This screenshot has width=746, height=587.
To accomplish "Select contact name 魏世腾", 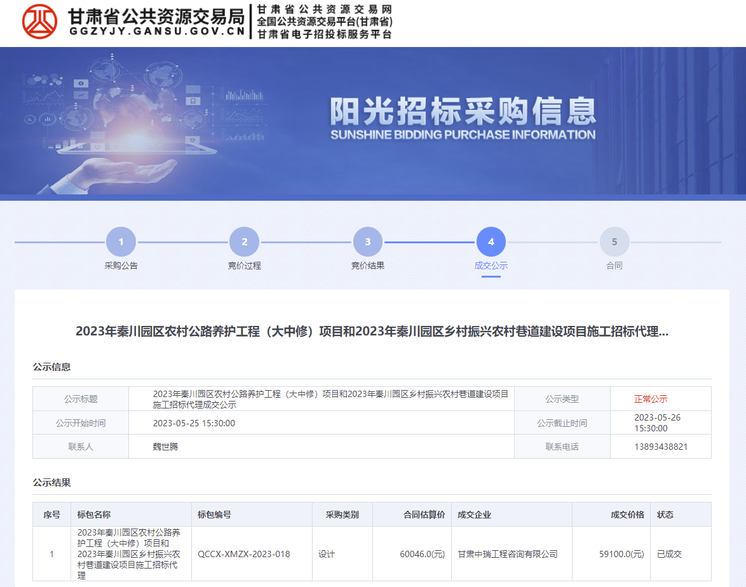I will point(165,447).
